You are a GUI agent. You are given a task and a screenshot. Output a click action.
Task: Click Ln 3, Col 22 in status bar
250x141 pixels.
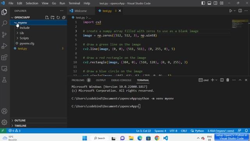143,131
